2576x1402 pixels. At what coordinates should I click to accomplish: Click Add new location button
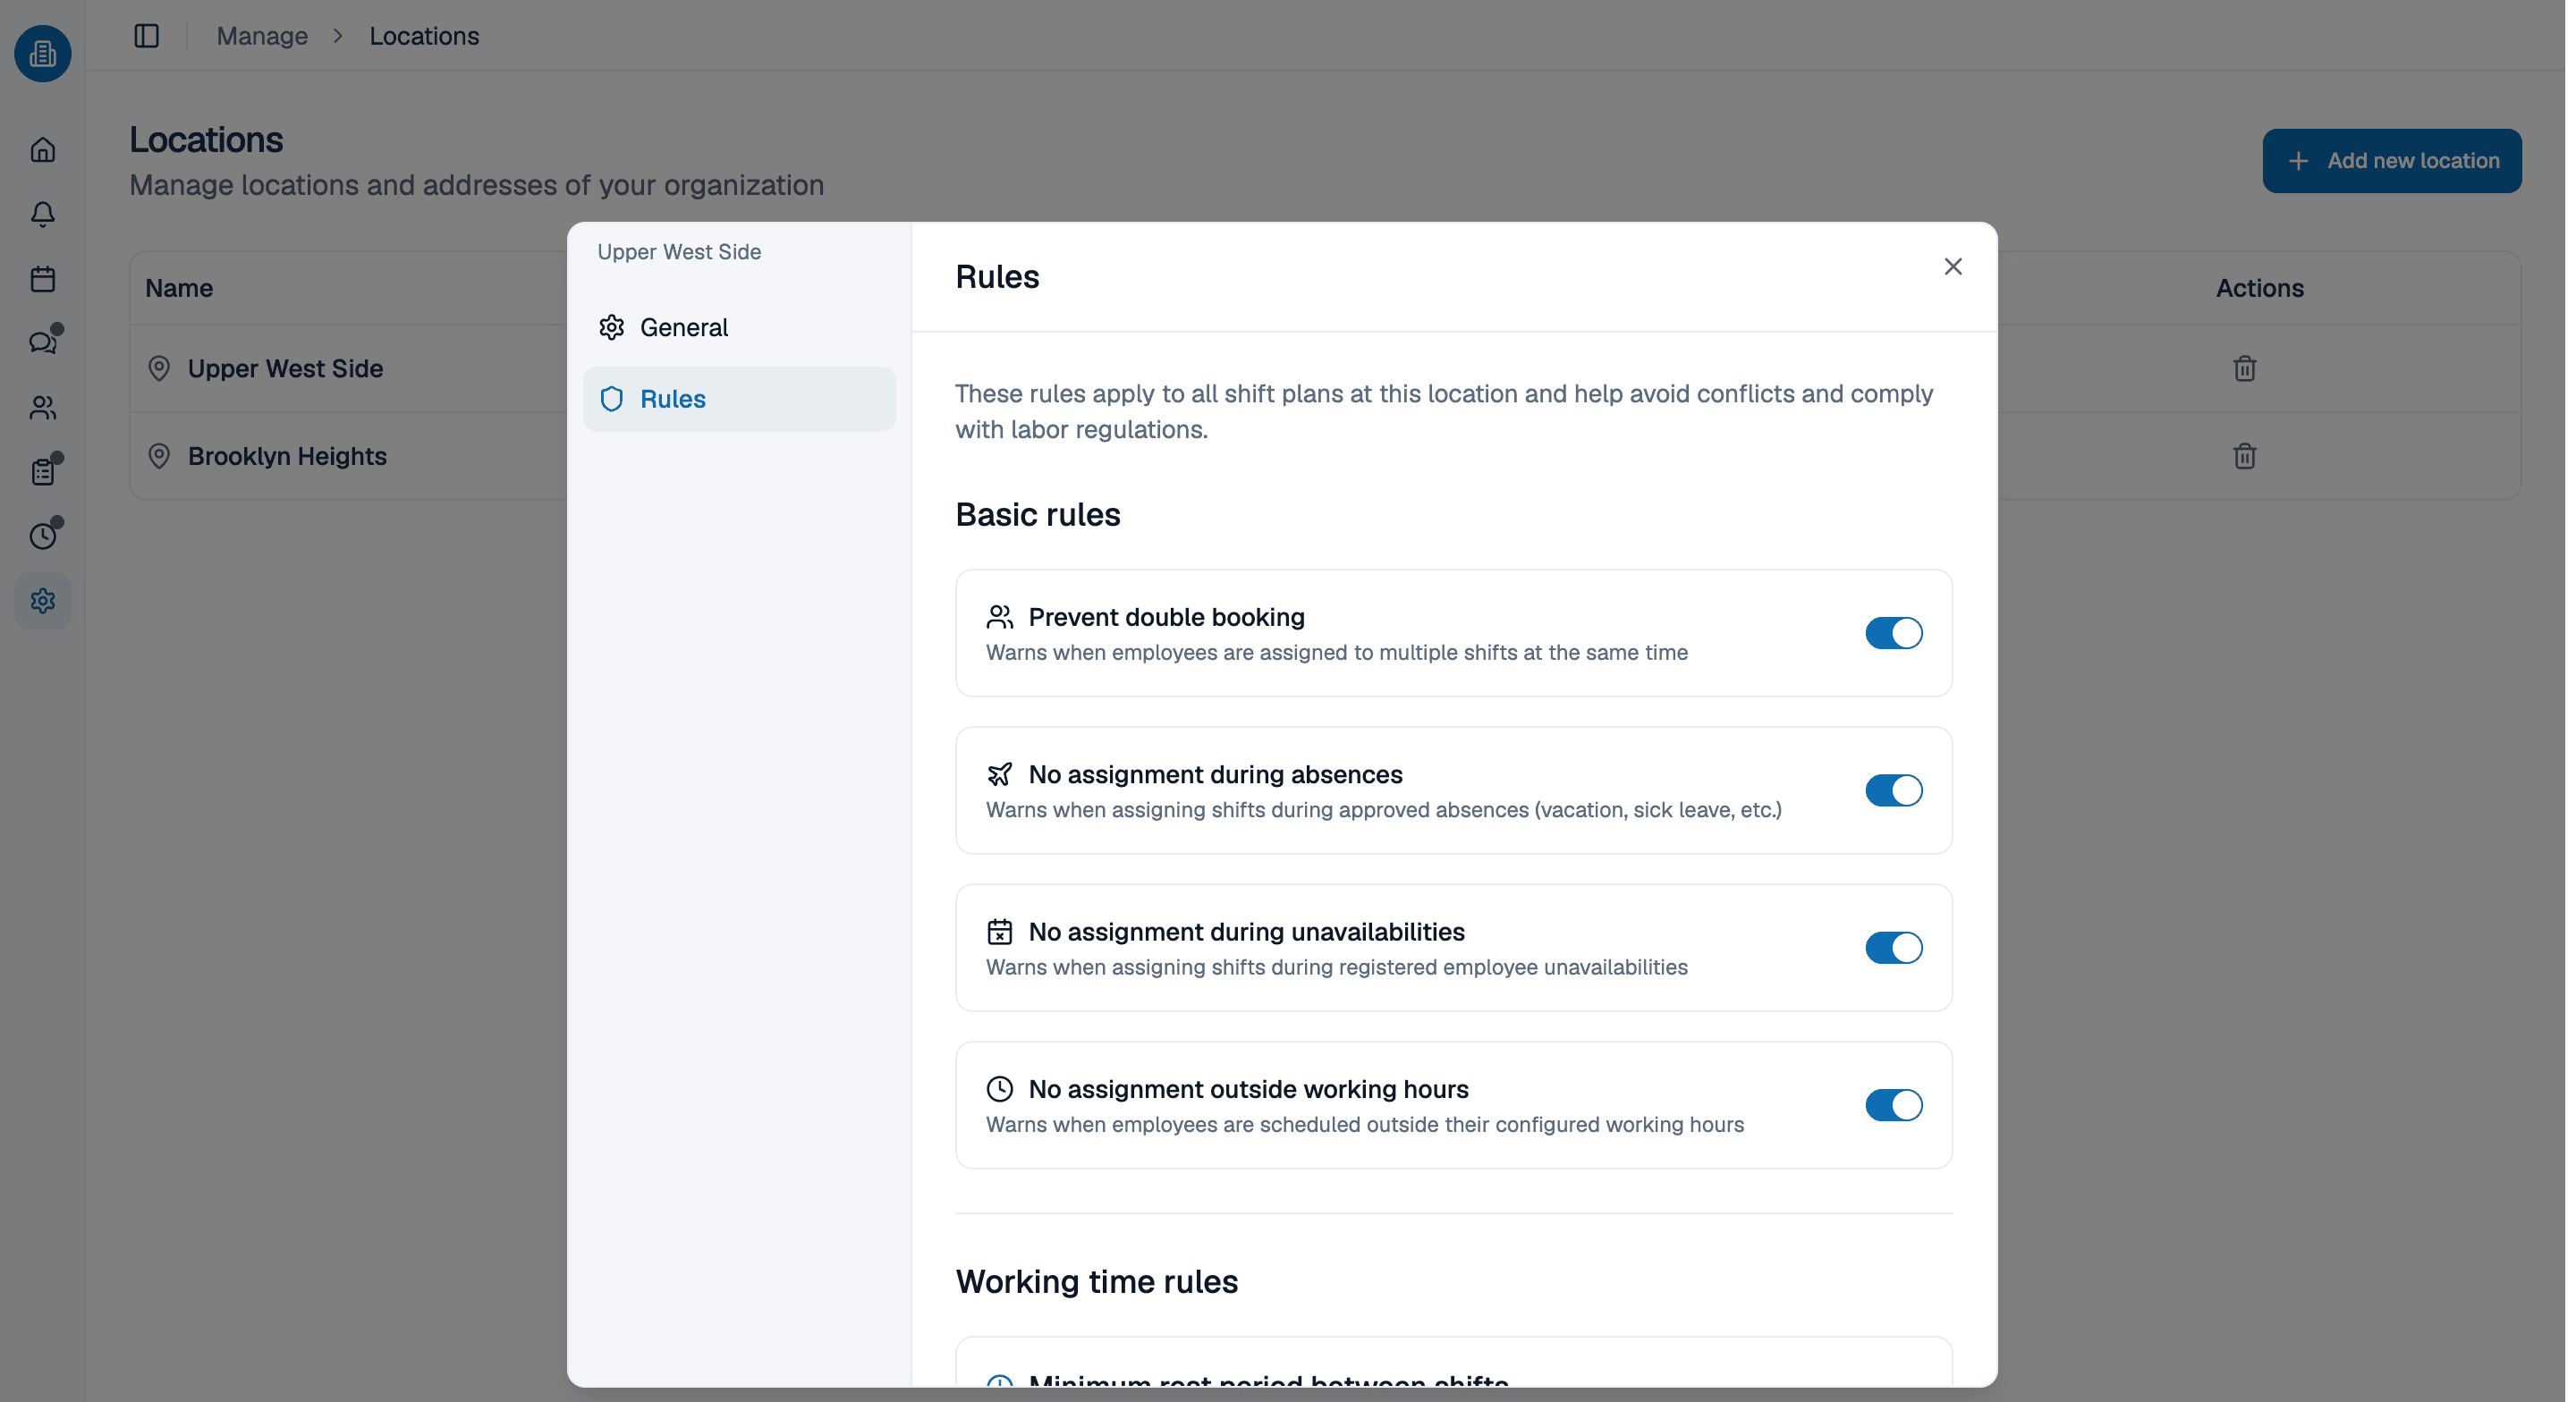click(2391, 161)
